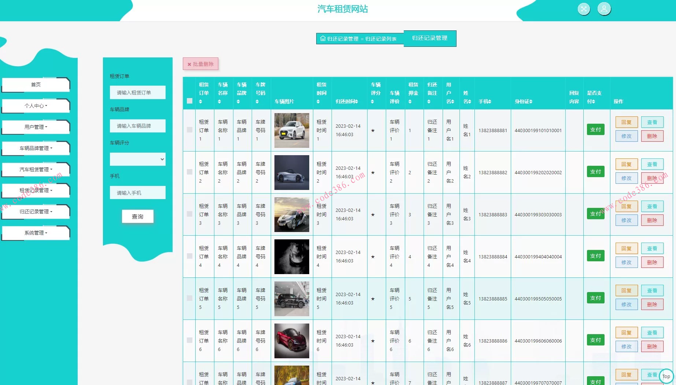Viewport: 676px width, 385px height.
Task: Check the checkbox for row 租赁订单1
Action: [x=189, y=130]
